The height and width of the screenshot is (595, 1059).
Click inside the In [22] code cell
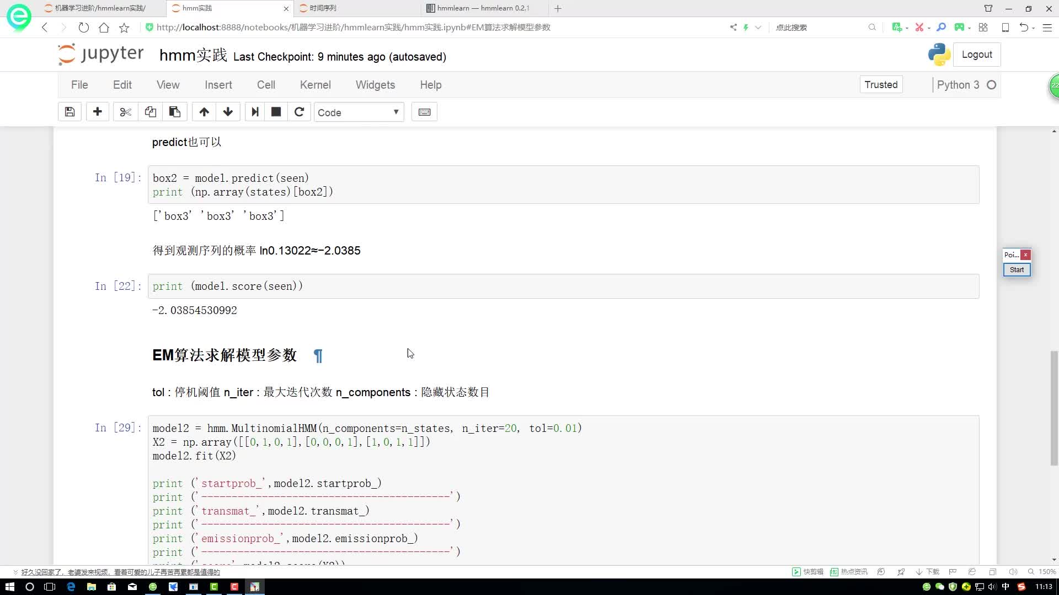click(563, 286)
